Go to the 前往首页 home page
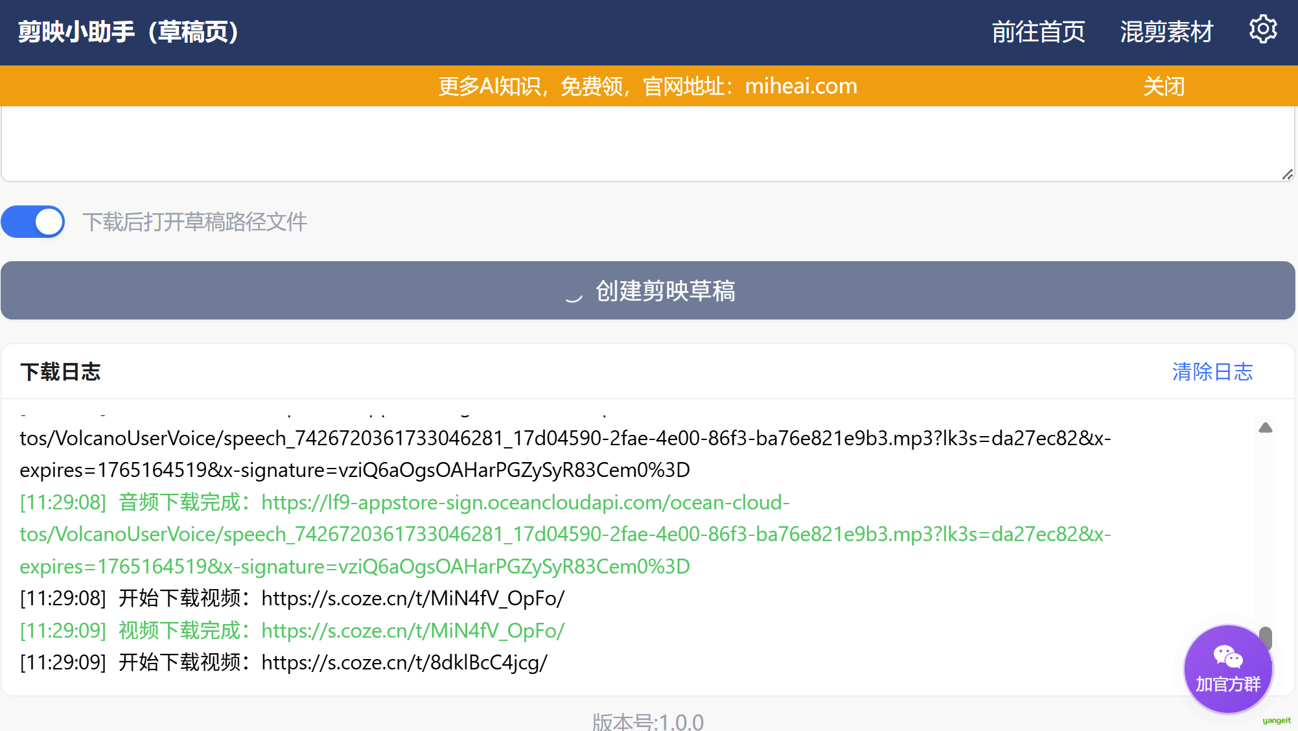 [x=1038, y=32]
